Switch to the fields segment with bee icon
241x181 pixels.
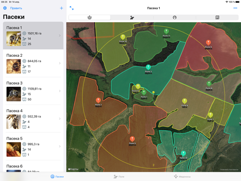[x=132, y=17]
